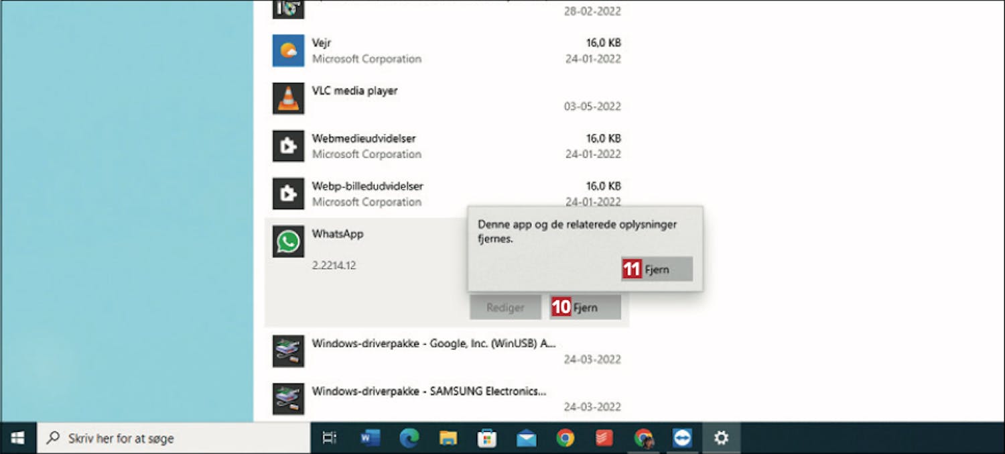Select the 'VLC media player' entry name
The height and width of the screenshot is (454, 1005).
point(354,91)
